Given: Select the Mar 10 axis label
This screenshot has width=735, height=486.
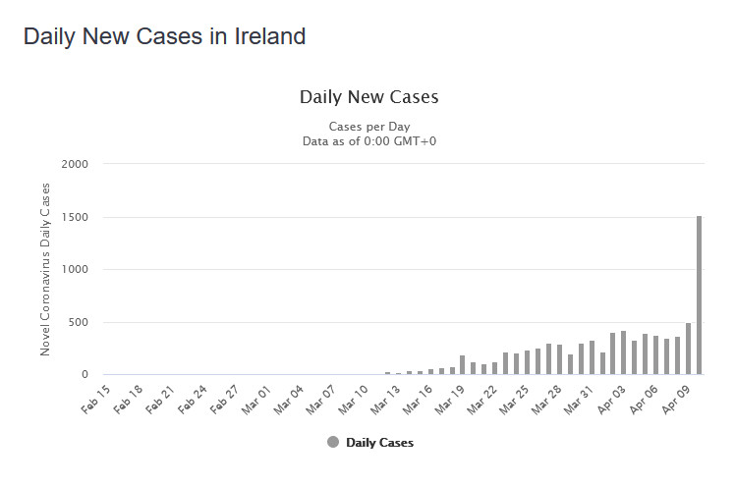Looking at the screenshot, I should point(353,401).
